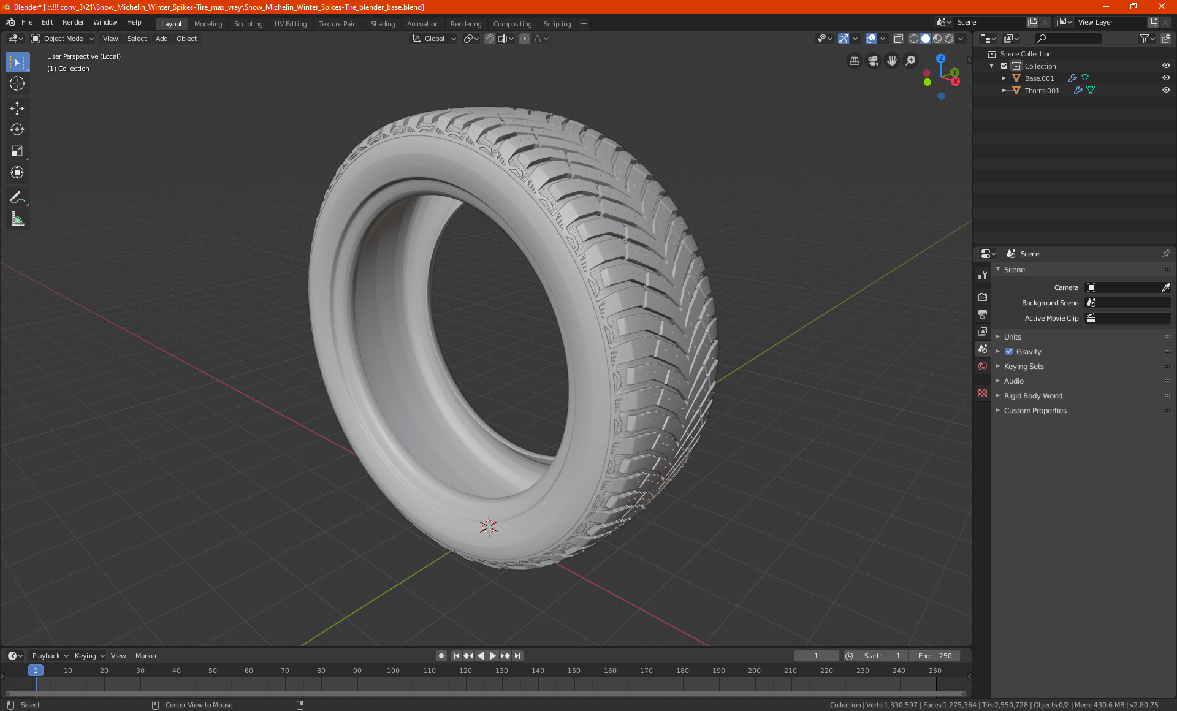Toggle Gravity checkbox
Image resolution: width=1177 pixels, height=711 pixels.
click(1009, 352)
